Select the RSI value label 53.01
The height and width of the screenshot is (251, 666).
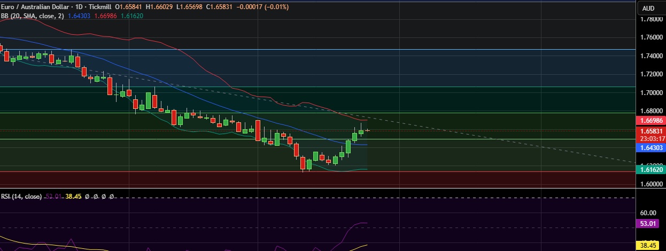point(648,223)
